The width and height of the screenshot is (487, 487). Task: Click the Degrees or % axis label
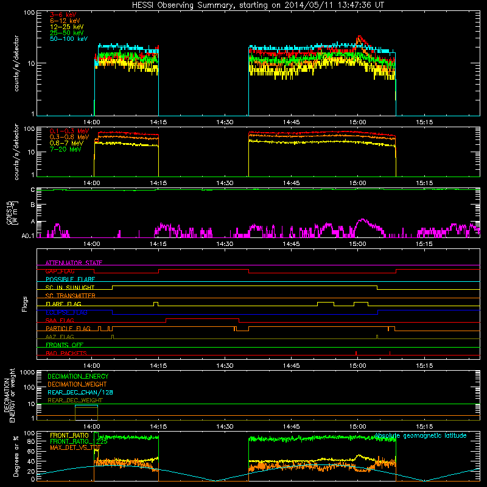pos(16,456)
